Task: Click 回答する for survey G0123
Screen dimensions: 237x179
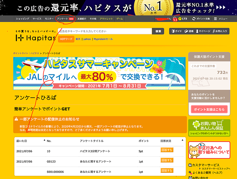Action: [167, 160]
